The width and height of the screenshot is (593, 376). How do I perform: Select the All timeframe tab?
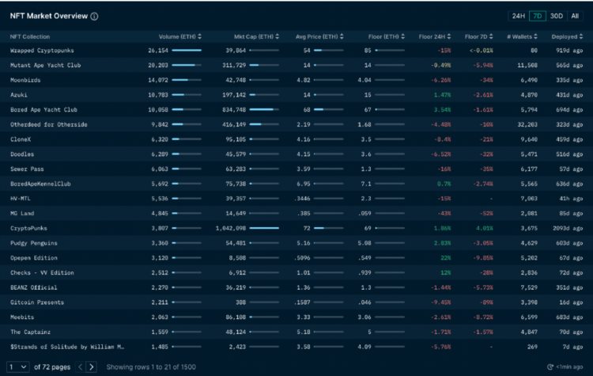click(x=576, y=16)
